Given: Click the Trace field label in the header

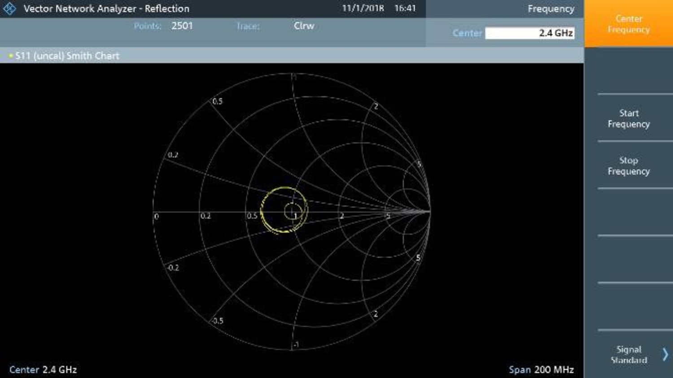Looking at the screenshot, I should (248, 26).
